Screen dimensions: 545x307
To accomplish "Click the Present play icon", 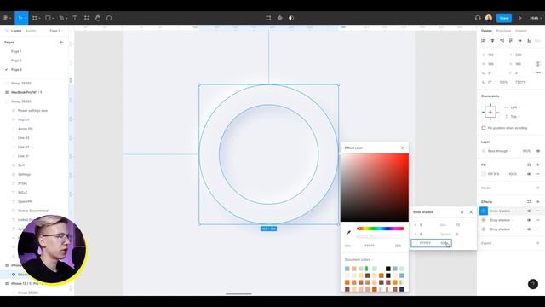I will 520,18.
